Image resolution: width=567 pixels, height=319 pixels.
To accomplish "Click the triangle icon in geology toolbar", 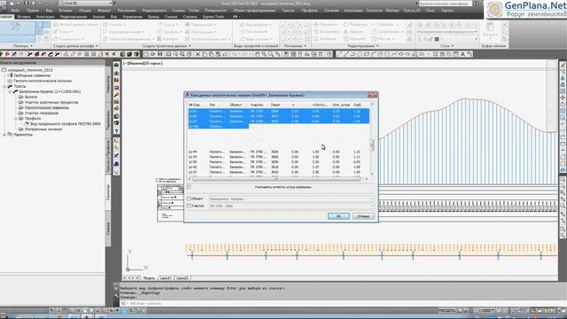I will pyautogui.click(x=66, y=54).
